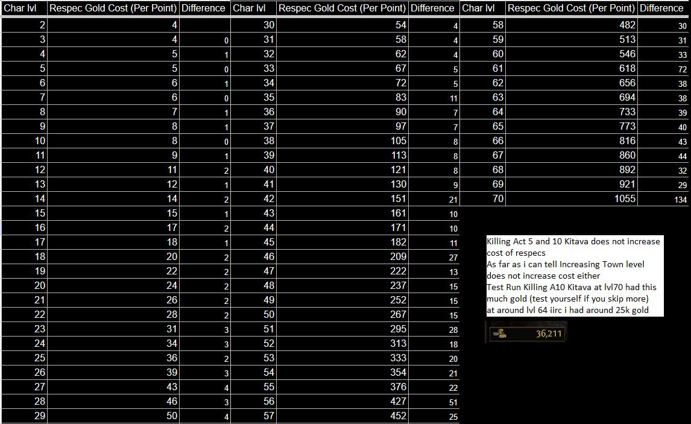This screenshot has width=691, height=424.
Task: Select respec cost cell 130
Action: click(342, 184)
